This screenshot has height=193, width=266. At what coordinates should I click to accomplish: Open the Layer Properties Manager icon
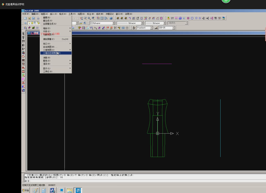pyautogui.click(x=25, y=23)
